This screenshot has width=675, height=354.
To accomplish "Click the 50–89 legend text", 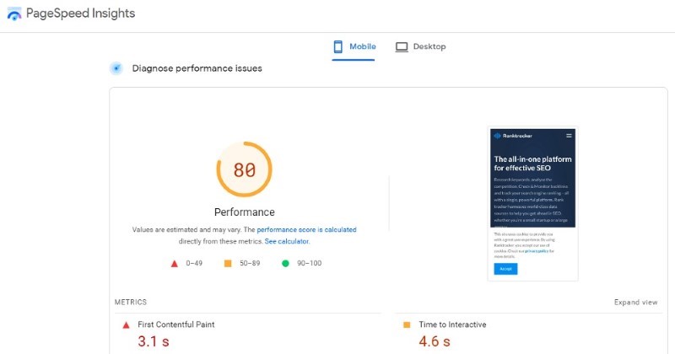I will tap(250, 263).
